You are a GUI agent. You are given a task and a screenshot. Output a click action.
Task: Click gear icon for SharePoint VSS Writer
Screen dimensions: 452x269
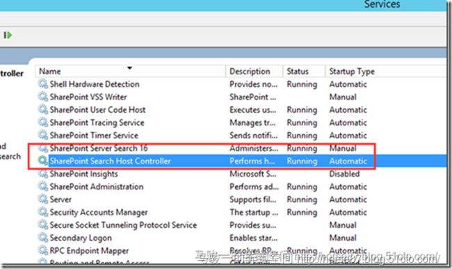pos(43,97)
